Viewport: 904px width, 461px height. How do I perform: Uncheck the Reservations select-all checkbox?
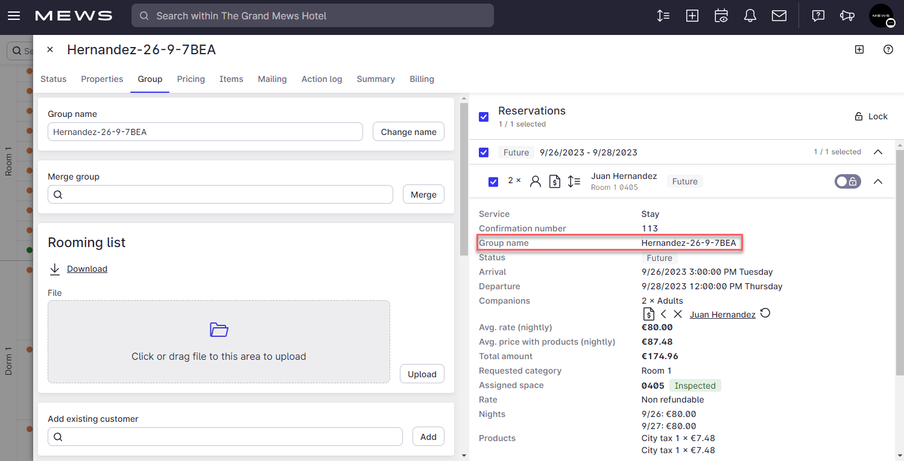click(x=484, y=116)
